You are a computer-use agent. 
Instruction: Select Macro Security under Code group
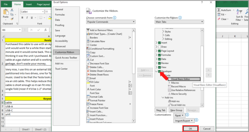pos(177,94)
